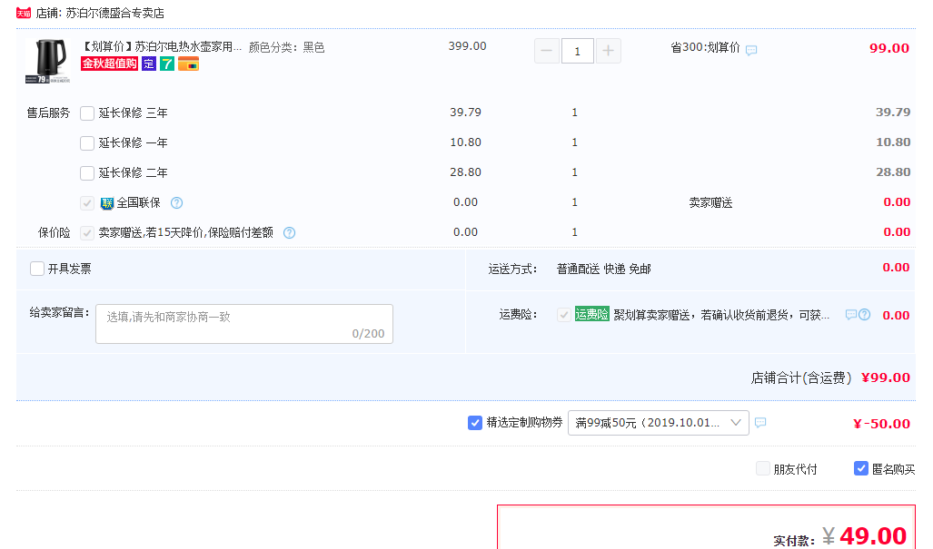Viewport: 933px width, 549px height.
Task: Click the help icon in 运费险 row
Action: click(865, 315)
